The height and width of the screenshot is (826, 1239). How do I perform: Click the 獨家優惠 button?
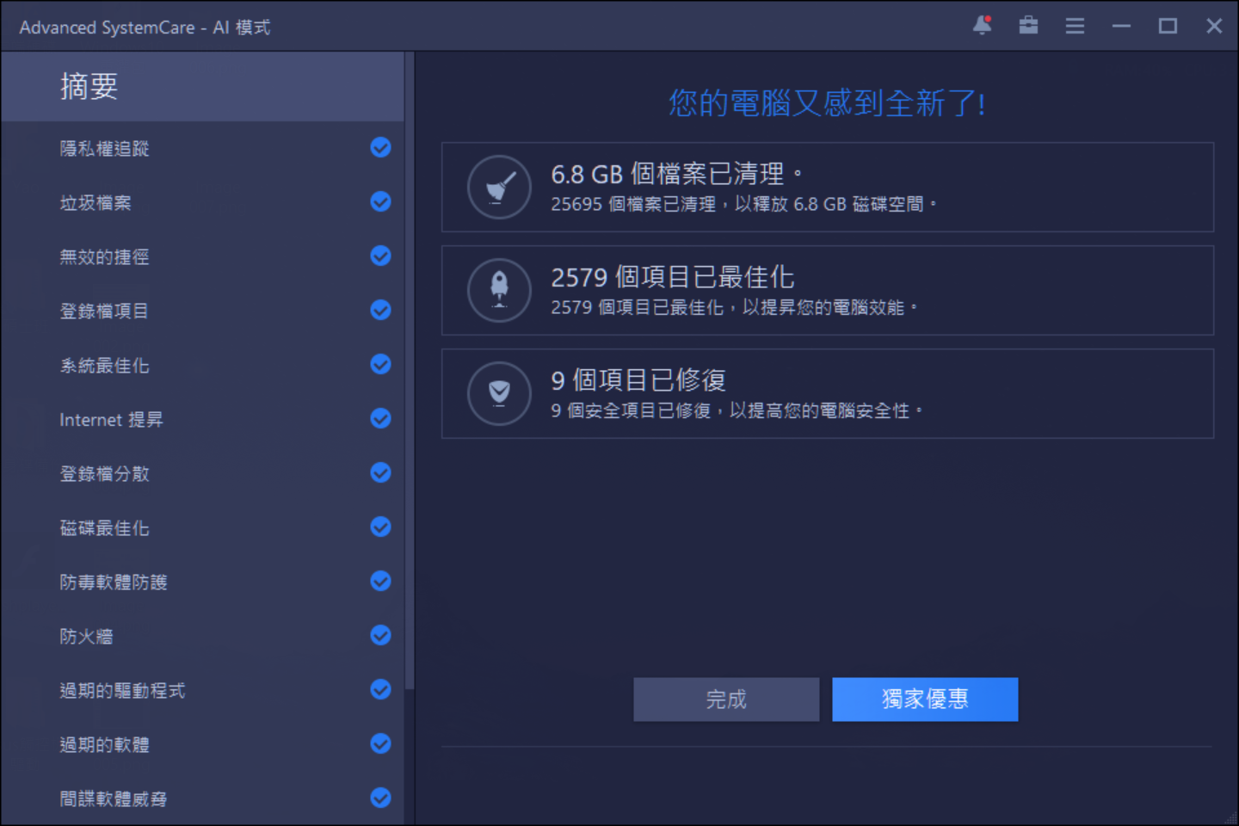(x=925, y=700)
